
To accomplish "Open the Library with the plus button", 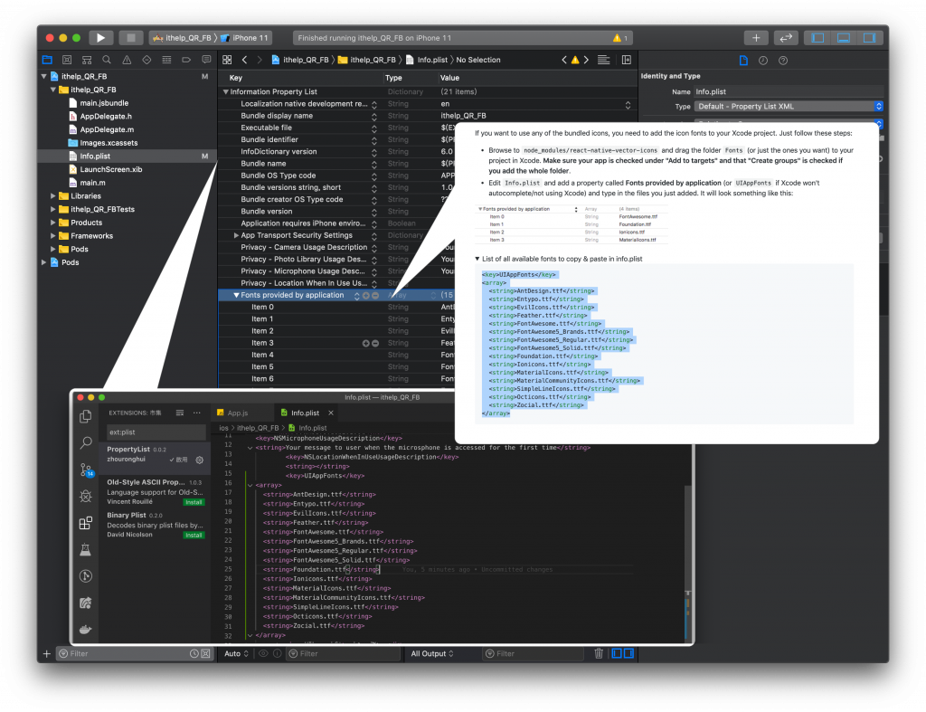I will tap(756, 38).
